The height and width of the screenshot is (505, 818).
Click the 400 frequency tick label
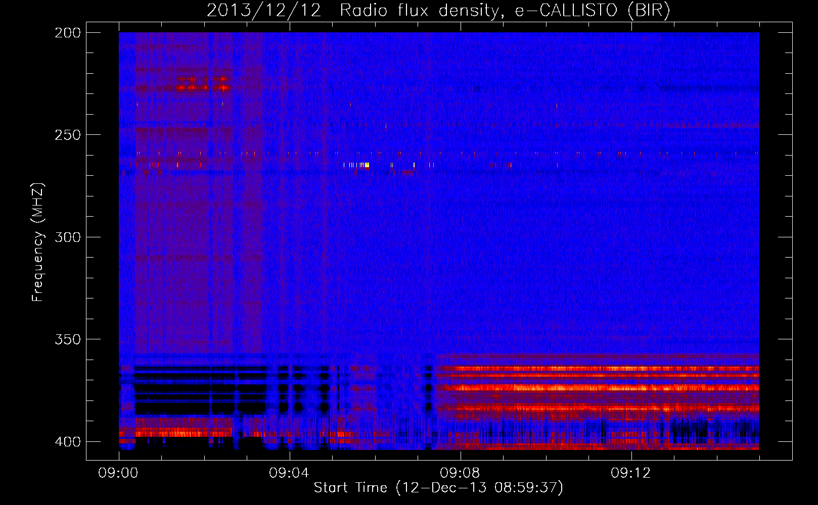coord(67,442)
